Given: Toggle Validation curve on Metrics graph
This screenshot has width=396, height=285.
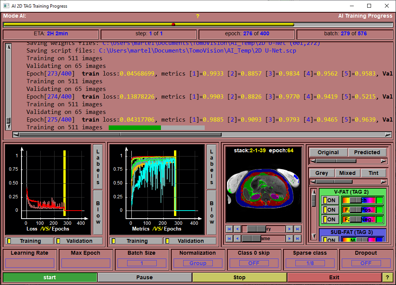Looking at the screenshot, I should (190, 241).
